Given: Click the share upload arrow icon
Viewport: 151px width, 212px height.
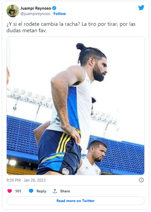Looking at the screenshot, I should [55, 191].
